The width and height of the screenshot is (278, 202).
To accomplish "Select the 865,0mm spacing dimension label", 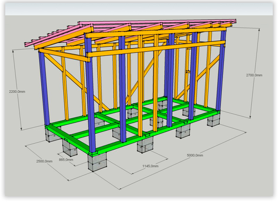I will (66, 160).
